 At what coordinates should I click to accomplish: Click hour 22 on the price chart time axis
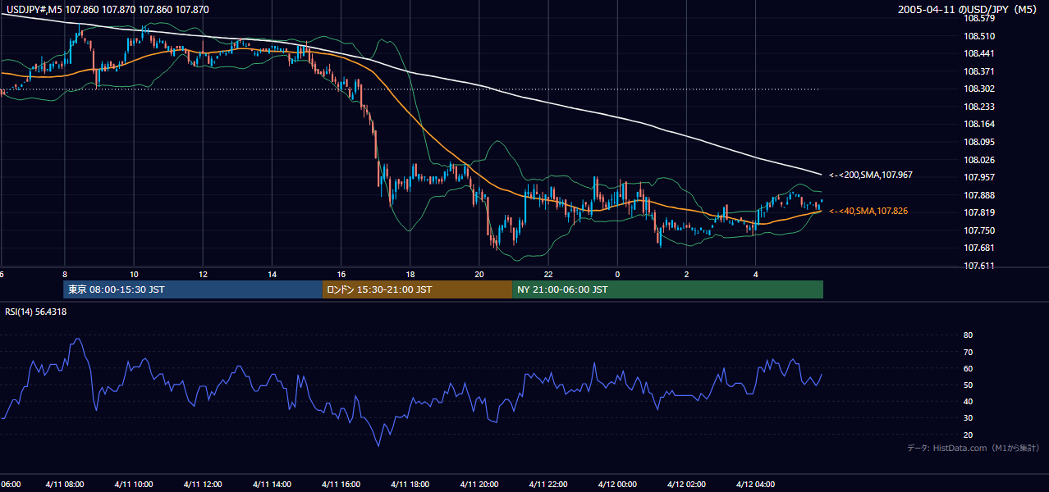click(547, 274)
